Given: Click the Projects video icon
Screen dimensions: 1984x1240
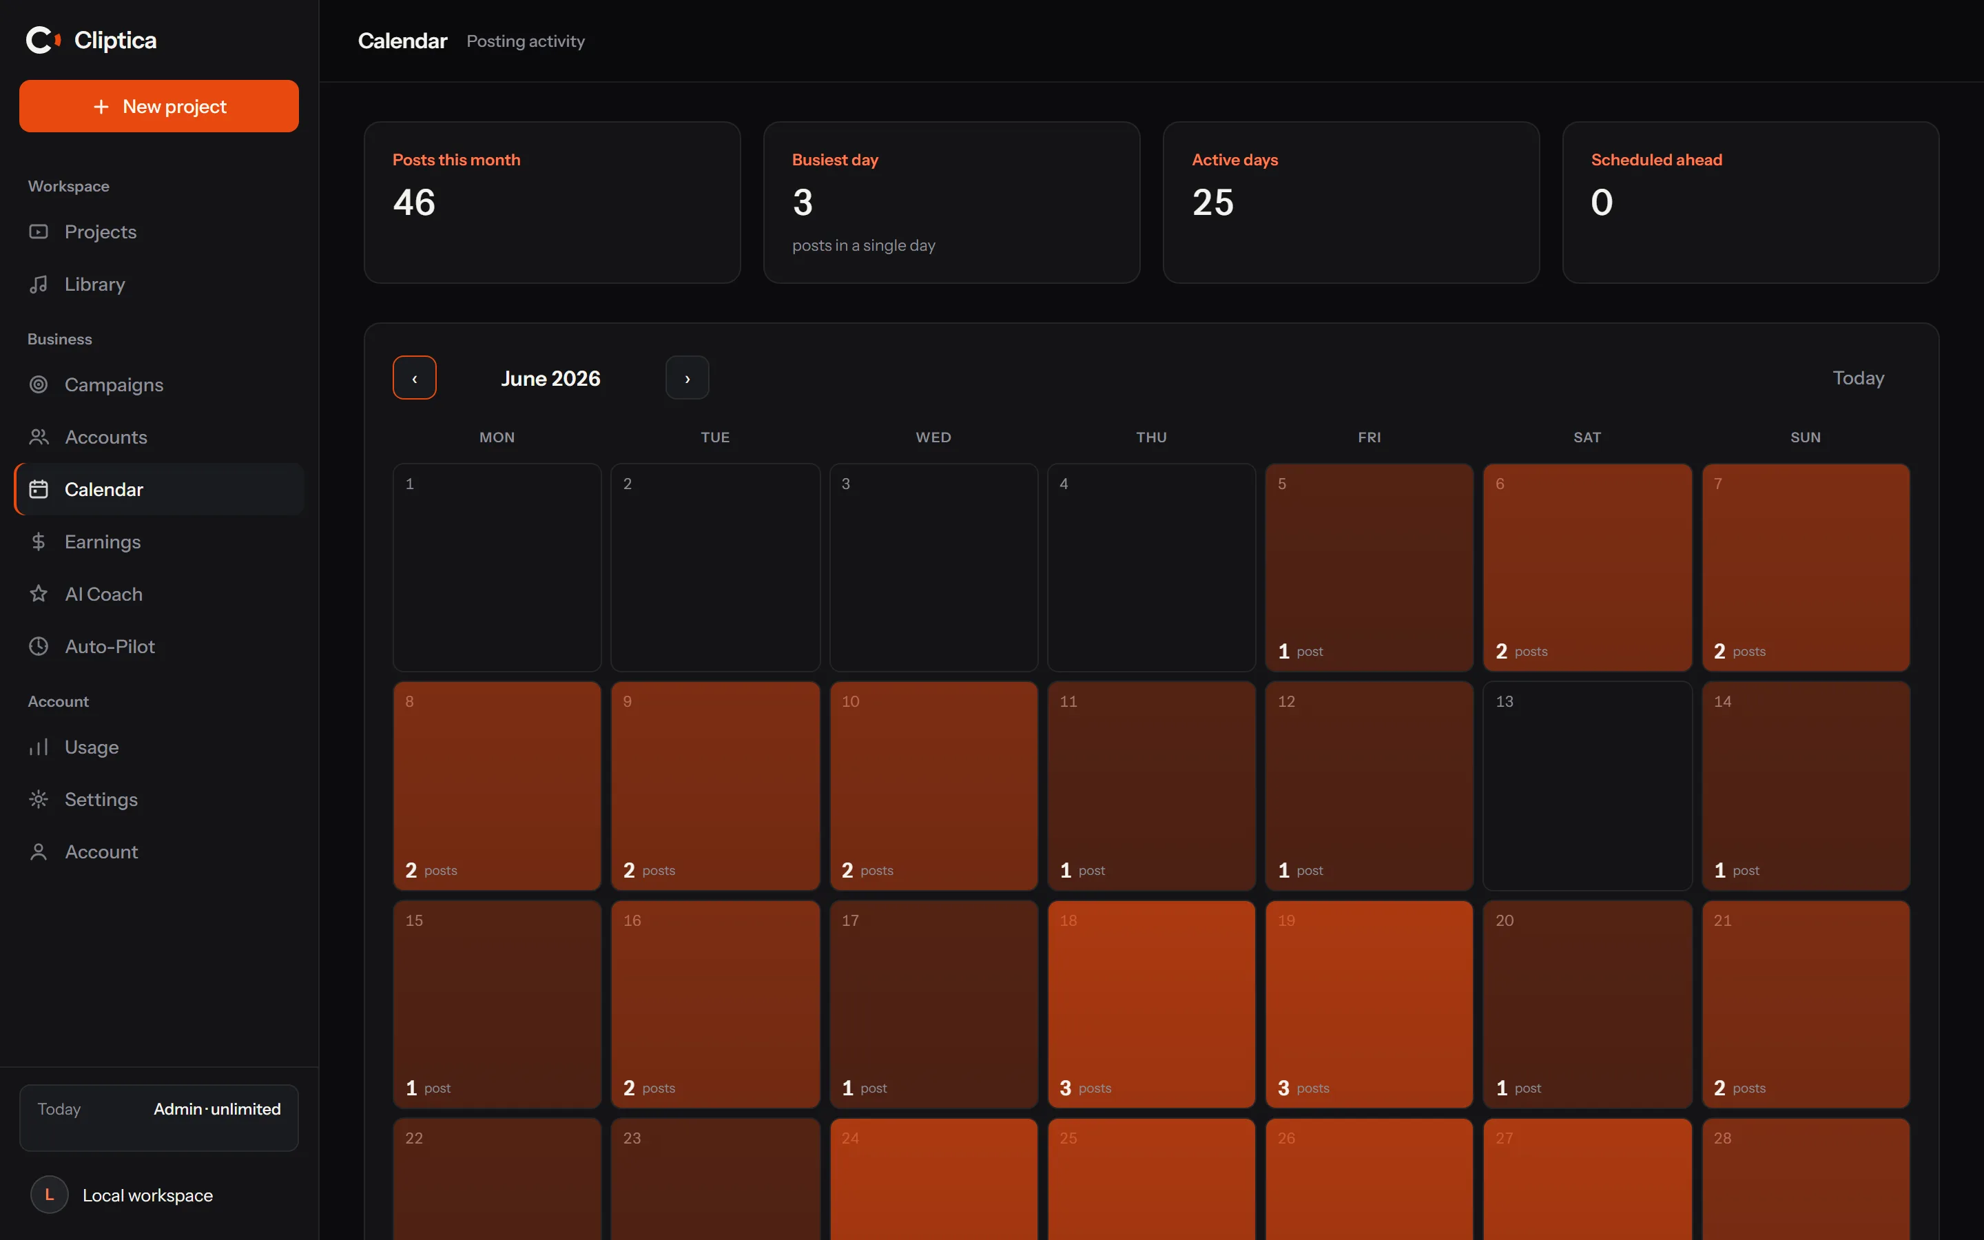Looking at the screenshot, I should click(39, 232).
